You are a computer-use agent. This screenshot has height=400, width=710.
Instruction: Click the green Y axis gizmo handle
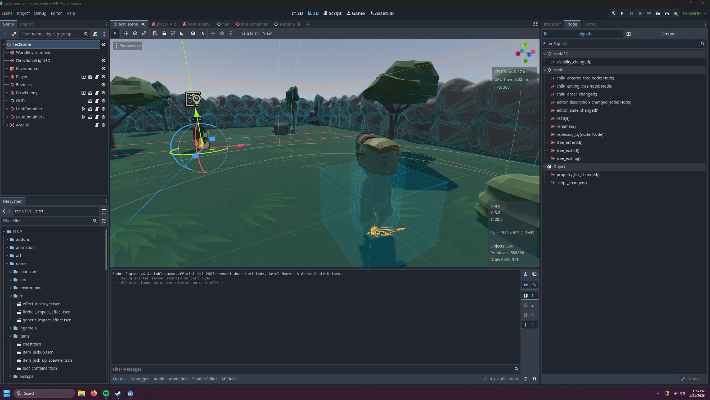point(525,45)
